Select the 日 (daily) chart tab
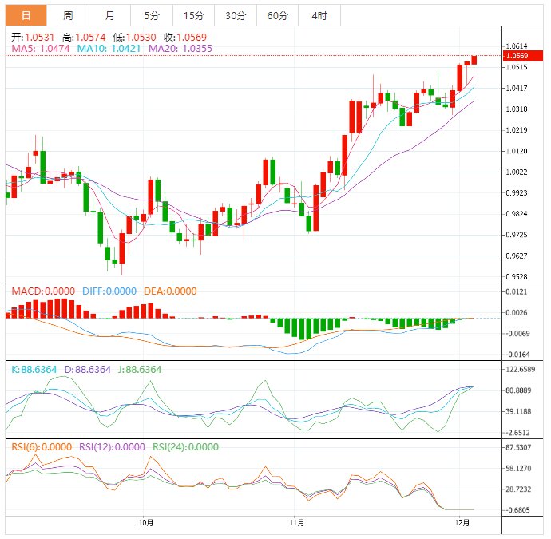551x539 pixels. tap(26, 15)
